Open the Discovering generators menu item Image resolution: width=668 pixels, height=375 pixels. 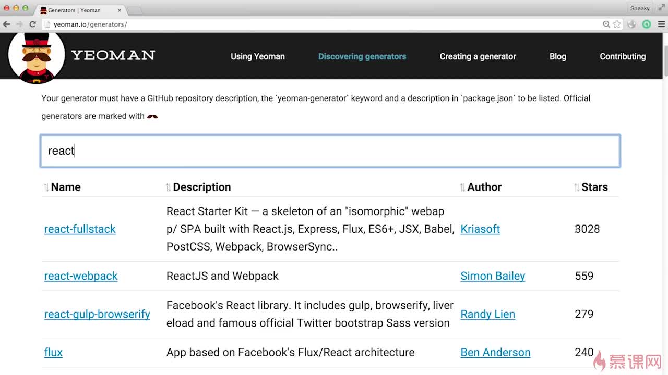tap(362, 56)
